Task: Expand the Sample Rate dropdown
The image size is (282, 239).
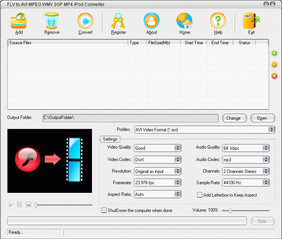Action: coord(266,183)
